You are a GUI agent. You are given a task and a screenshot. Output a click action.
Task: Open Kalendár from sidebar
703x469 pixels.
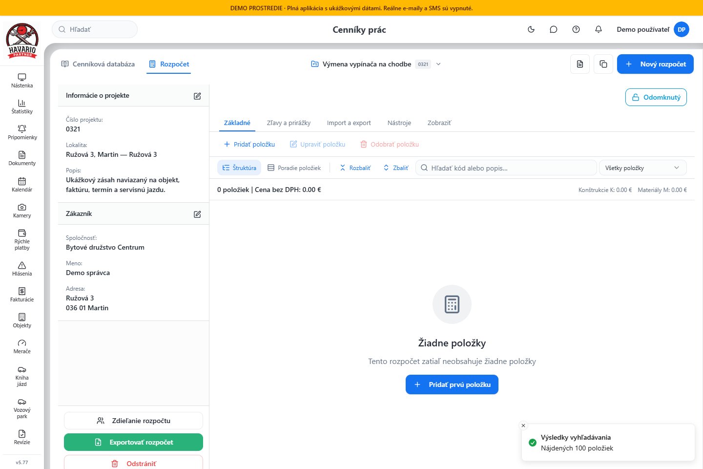(x=22, y=185)
